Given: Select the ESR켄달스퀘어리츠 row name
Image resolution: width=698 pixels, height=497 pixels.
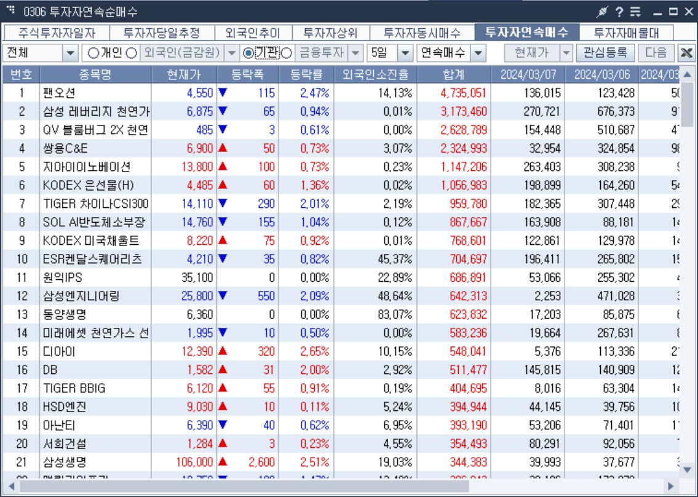Looking at the screenshot, I should (x=93, y=259).
